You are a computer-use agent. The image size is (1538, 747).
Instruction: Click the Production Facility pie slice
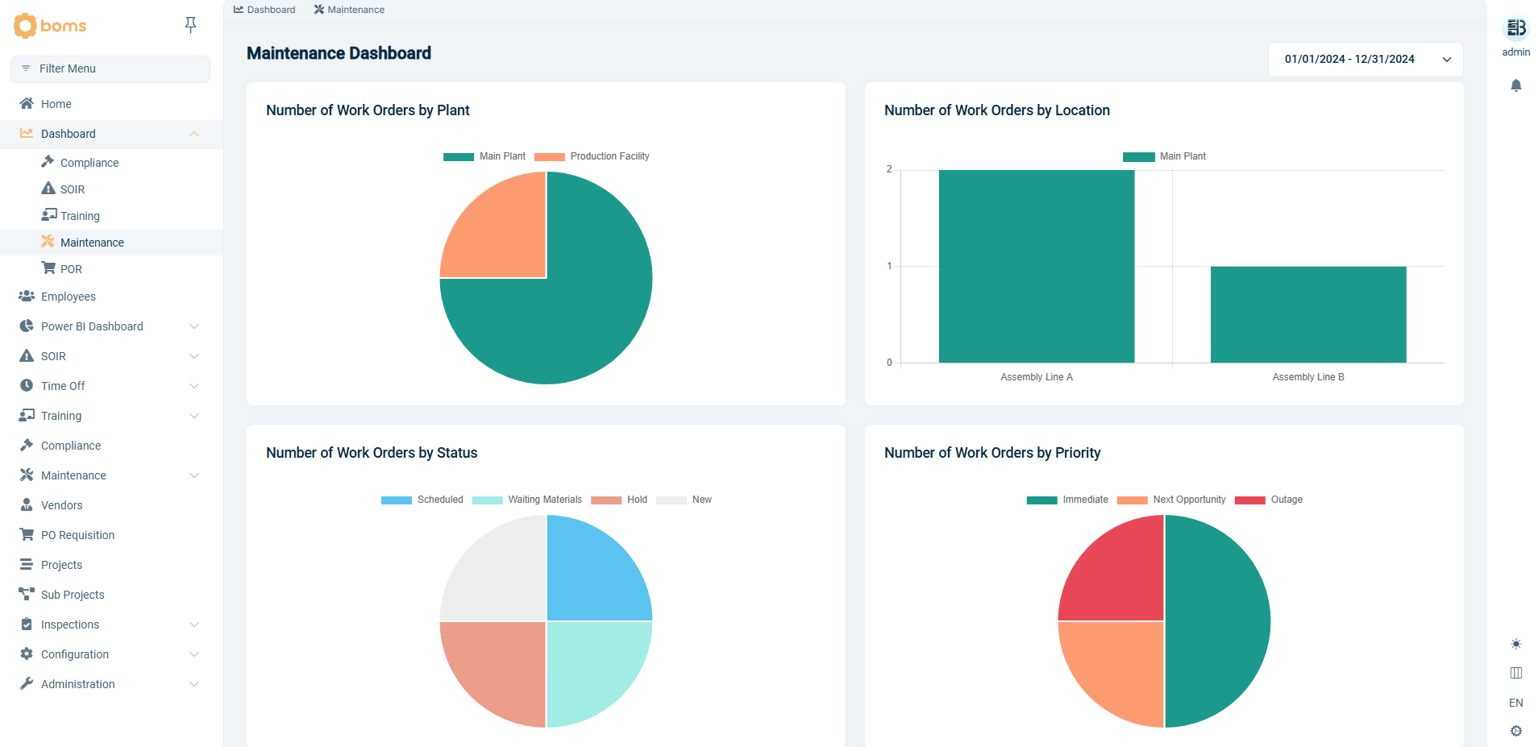[x=494, y=224]
